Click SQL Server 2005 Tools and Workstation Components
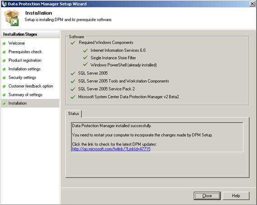 [123, 81]
